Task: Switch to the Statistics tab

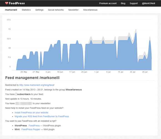Action: point(26,10)
